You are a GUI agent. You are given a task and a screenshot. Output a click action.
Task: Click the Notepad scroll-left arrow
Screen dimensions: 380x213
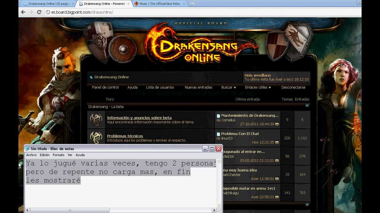pyautogui.click(x=28, y=210)
